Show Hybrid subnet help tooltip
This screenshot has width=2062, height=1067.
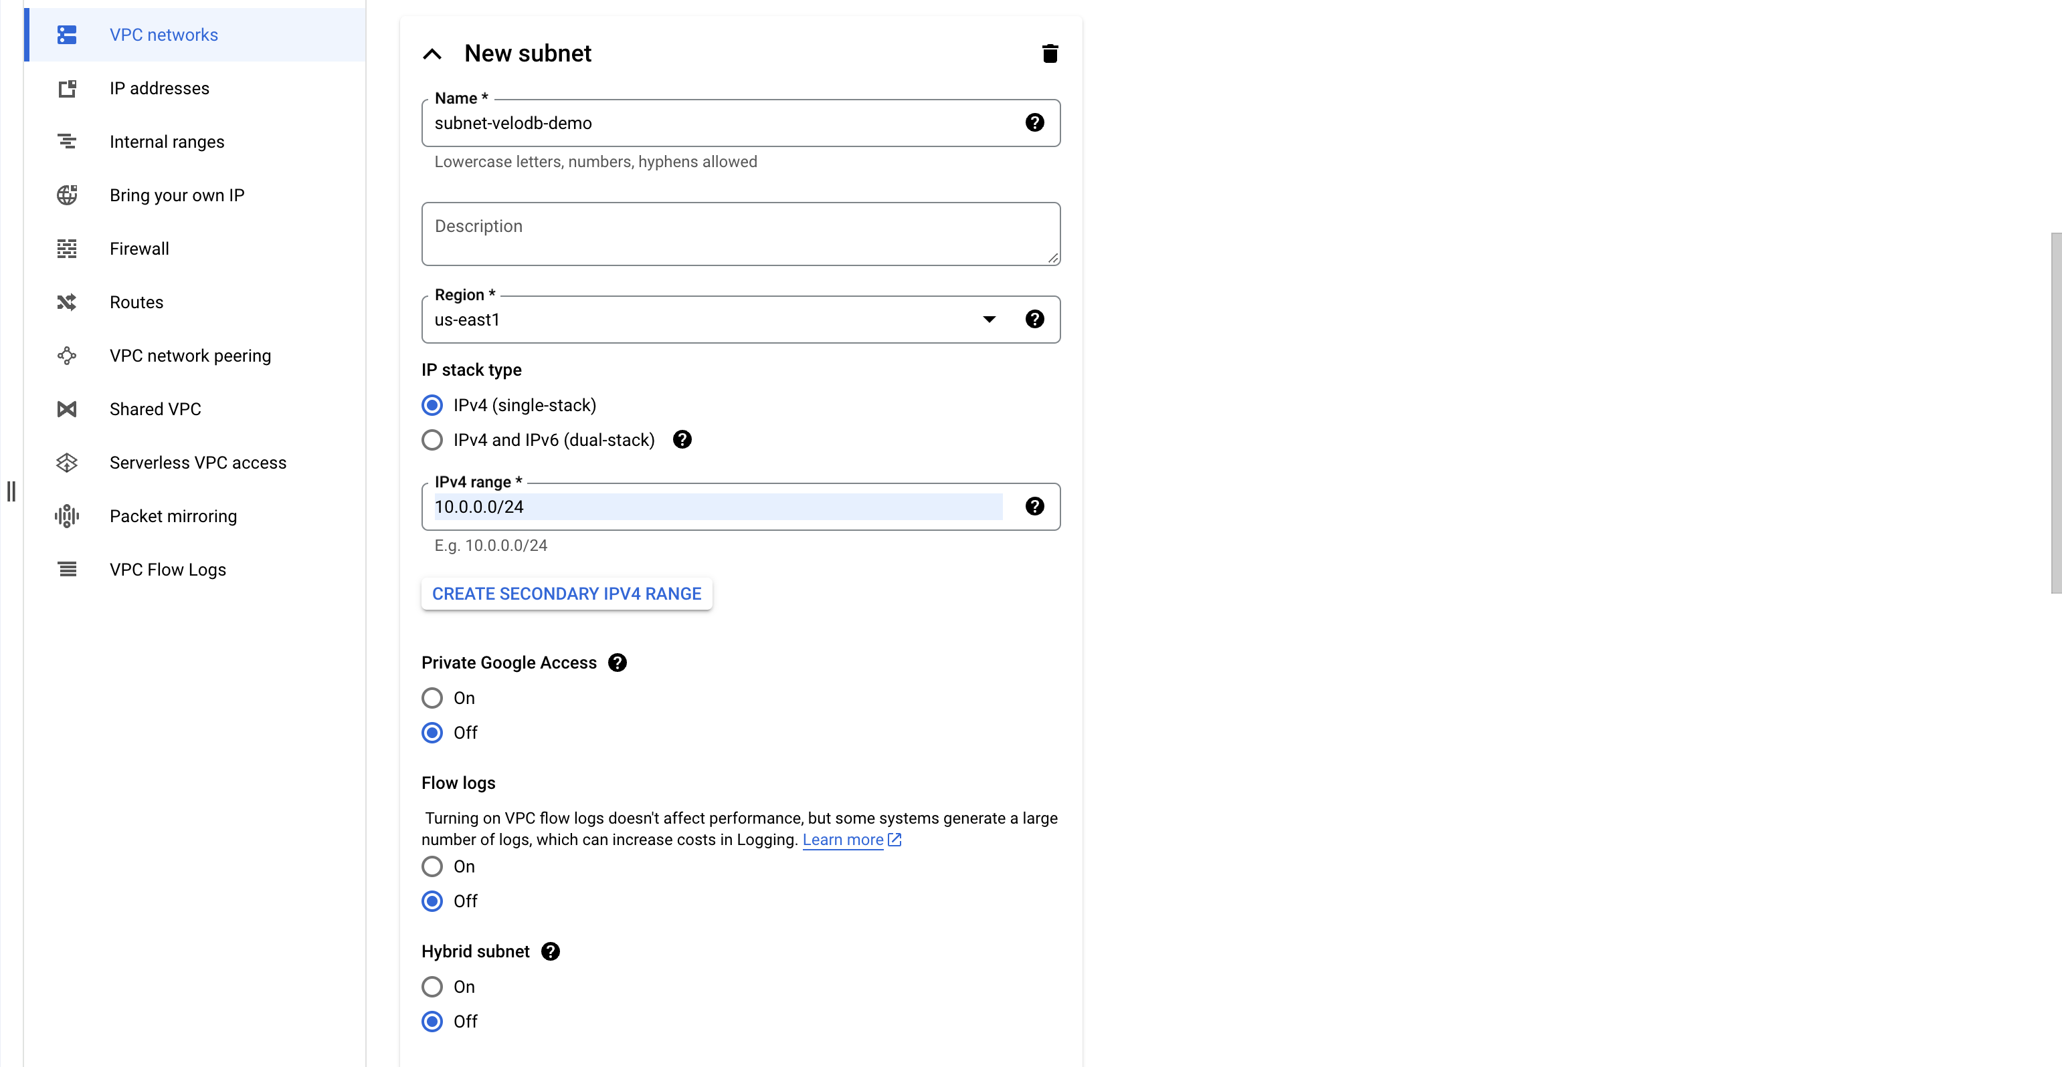pos(550,952)
